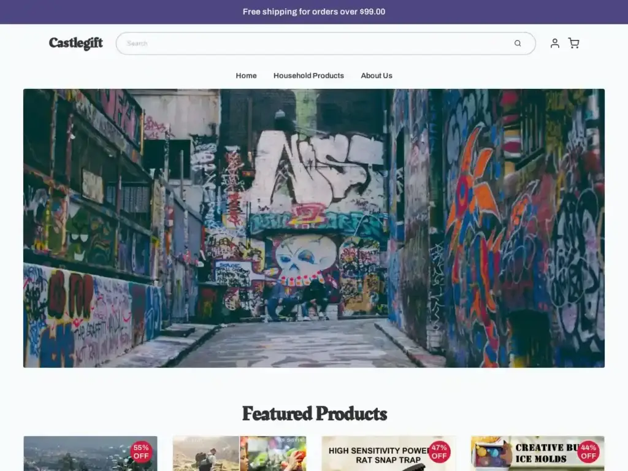Open the user account icon

tap(554, 44)
